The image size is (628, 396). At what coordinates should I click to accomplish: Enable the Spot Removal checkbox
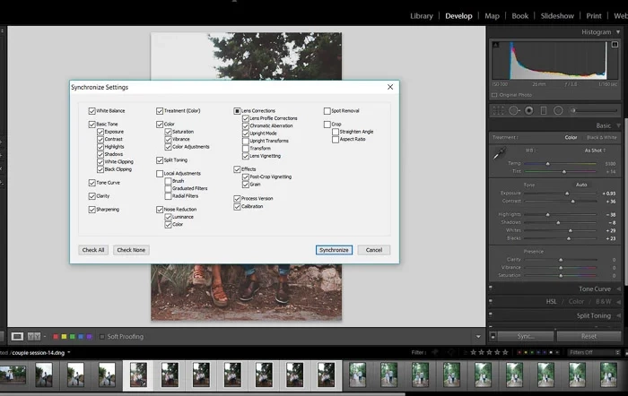[327, 111]
